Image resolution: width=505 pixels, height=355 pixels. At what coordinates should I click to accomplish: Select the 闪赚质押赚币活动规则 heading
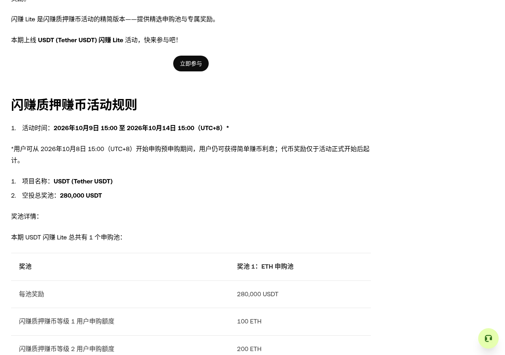coord(74,105)
